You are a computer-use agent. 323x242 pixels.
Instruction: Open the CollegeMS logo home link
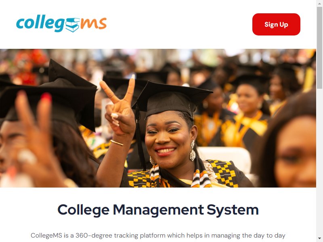pyautogui.click(x=61, y=24)
